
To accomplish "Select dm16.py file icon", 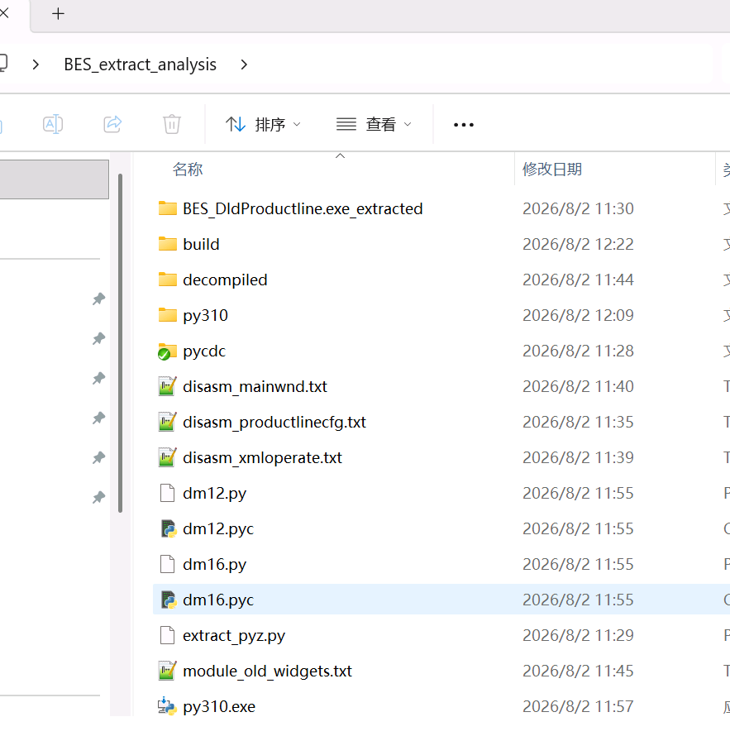I will 168,564.
